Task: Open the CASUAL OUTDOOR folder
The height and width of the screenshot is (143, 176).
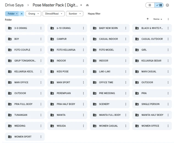Action: click(152, 39)
